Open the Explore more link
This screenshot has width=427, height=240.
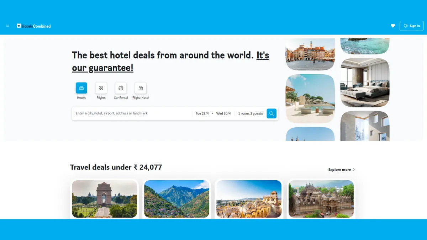click(x=342, y=170)
